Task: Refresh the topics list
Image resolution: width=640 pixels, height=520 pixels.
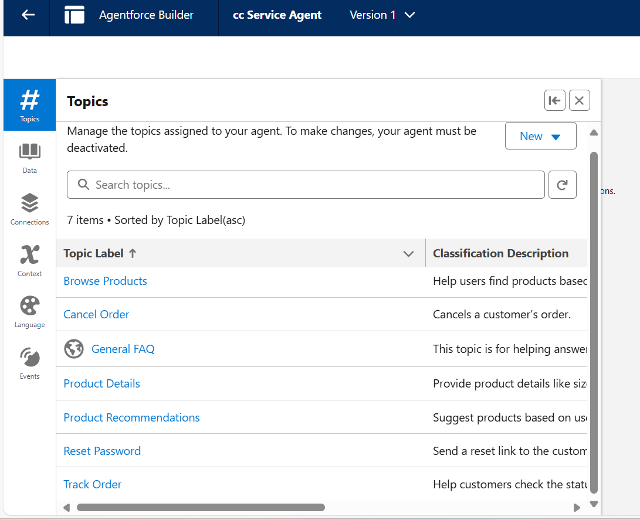Action: (x=562, y=185)
